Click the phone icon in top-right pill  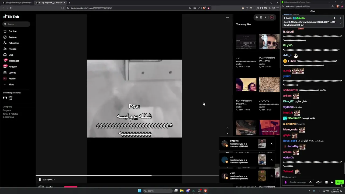click(x=261, y=18)
